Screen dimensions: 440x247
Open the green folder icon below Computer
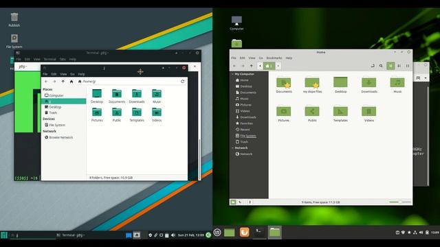coord(236,43)
